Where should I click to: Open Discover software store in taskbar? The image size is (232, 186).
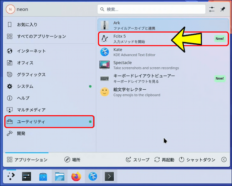[x=43, y=177]
